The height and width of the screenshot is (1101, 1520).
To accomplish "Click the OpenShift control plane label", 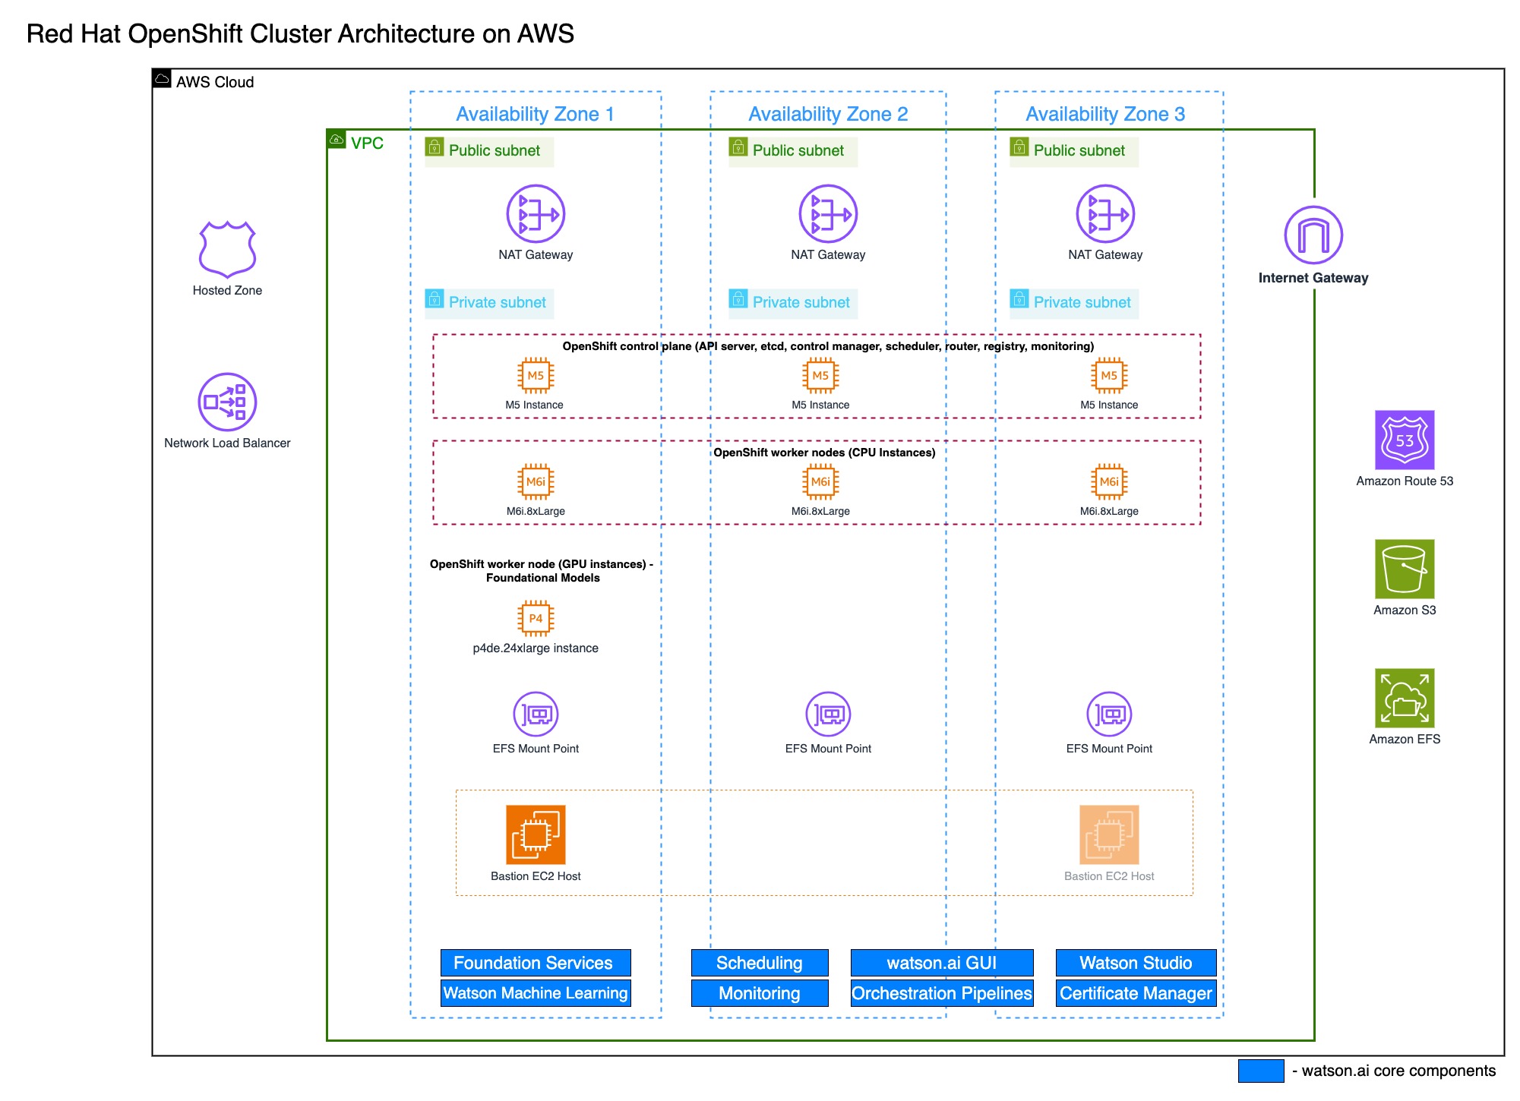I will (828, 346).
